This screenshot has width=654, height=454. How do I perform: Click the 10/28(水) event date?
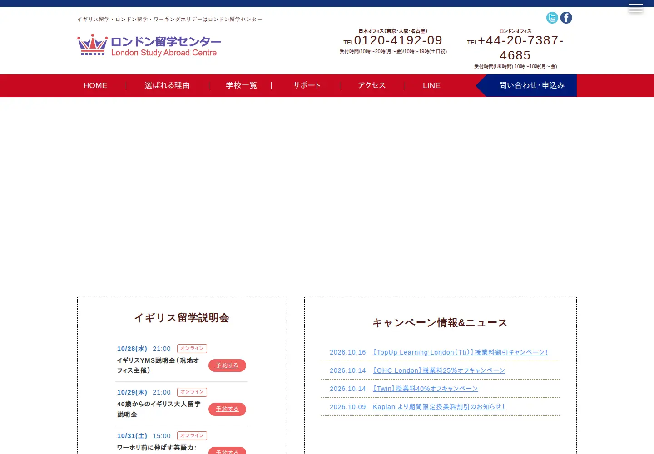(132, 349)
